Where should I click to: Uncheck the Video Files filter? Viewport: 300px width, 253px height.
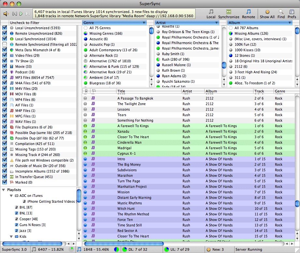pos(5,55)
